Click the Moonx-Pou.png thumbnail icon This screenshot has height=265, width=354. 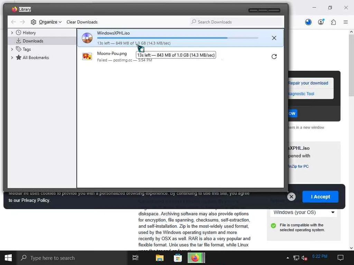pyautogui.click(x=87, y=56)
